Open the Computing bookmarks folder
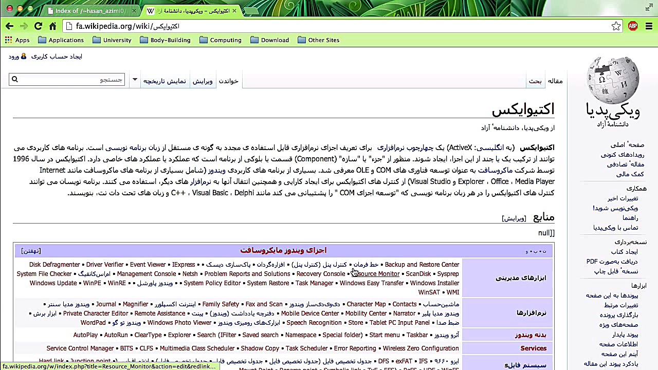Screen dimensions: 658x370 point(221,40)
